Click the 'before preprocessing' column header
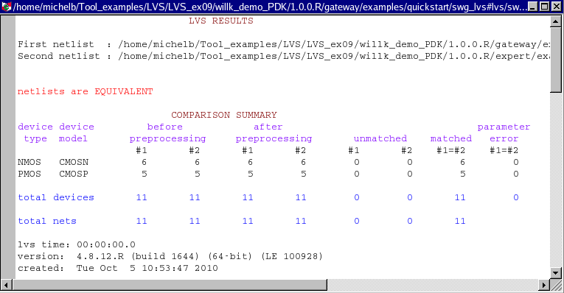Viewport: 564px width, 293px height. 167,133
